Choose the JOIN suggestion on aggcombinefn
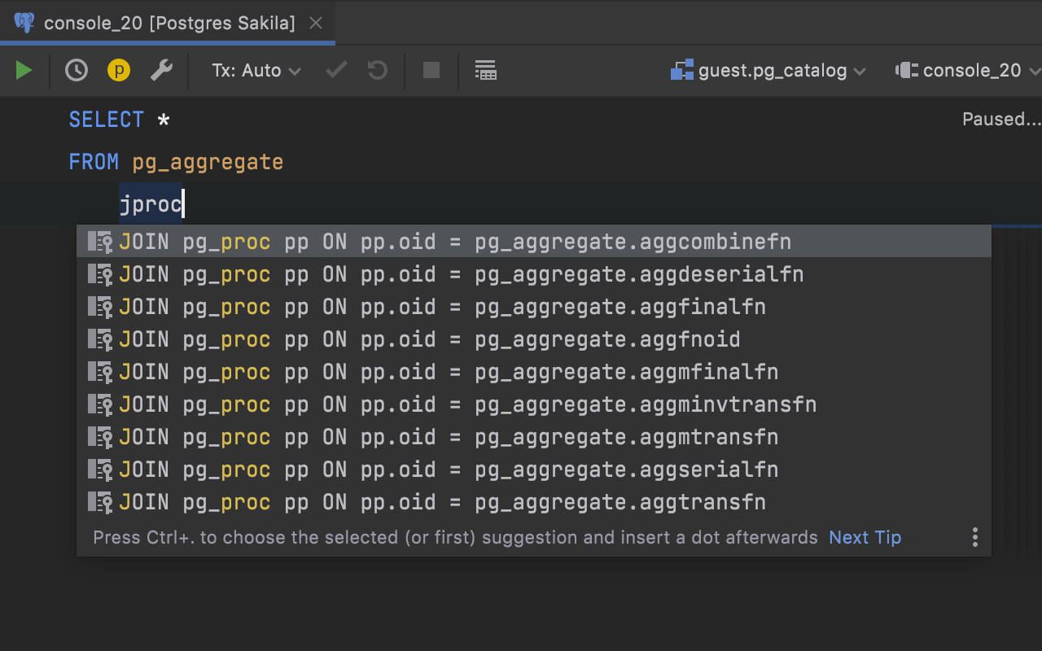The image size is (1042, 651). coord(454,242)
